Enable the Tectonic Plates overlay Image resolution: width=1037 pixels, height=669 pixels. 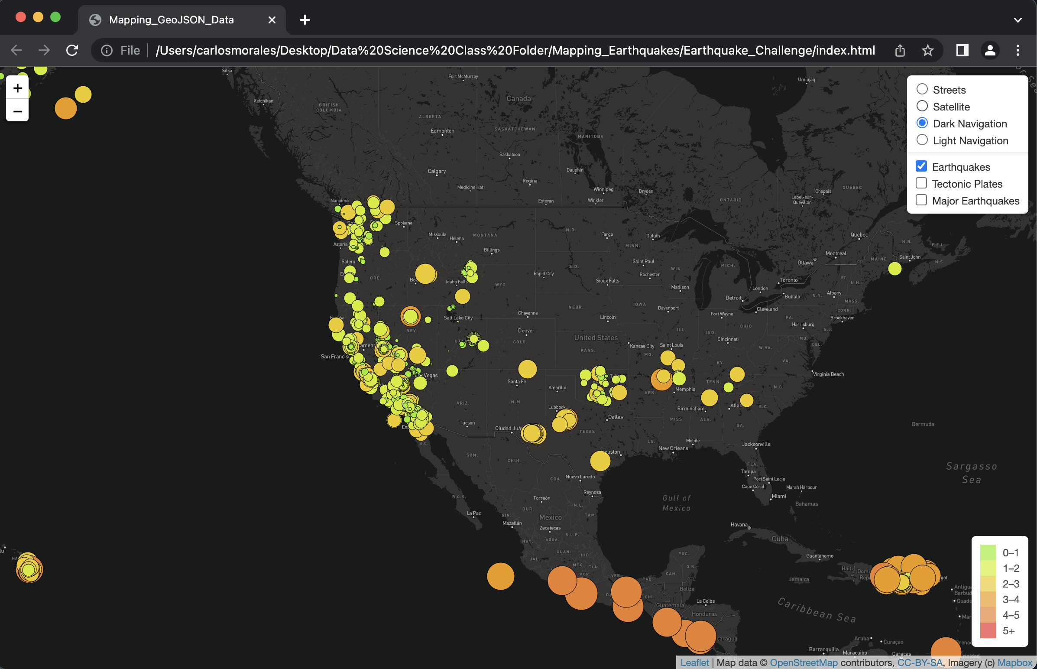click(921, 183)
